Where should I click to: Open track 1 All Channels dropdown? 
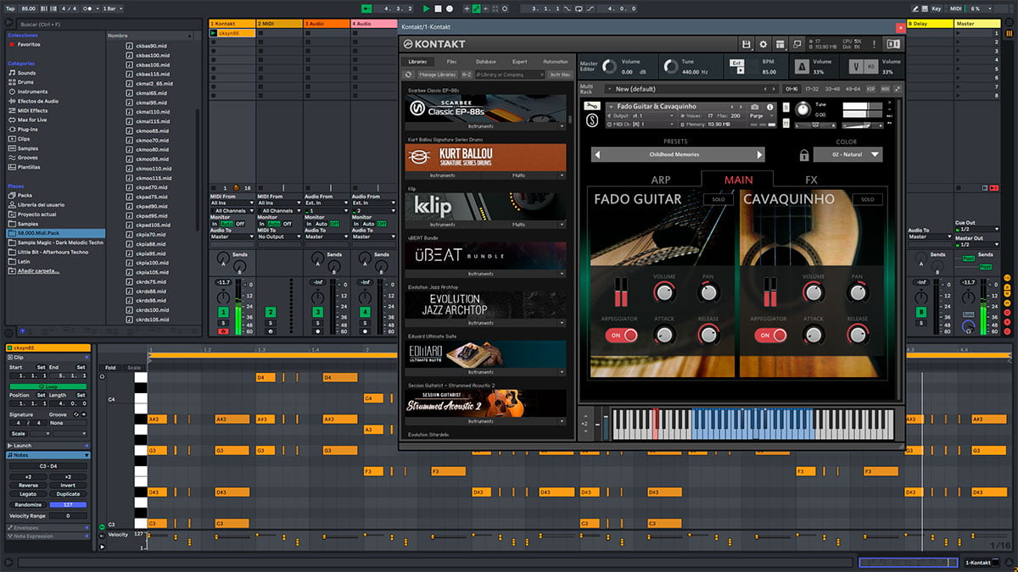[232, 211]
